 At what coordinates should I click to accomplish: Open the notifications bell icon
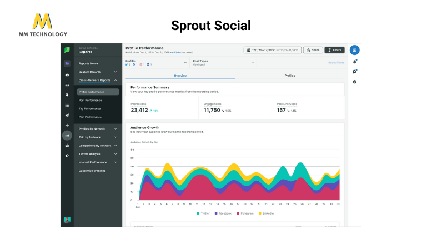pos(355,62)
